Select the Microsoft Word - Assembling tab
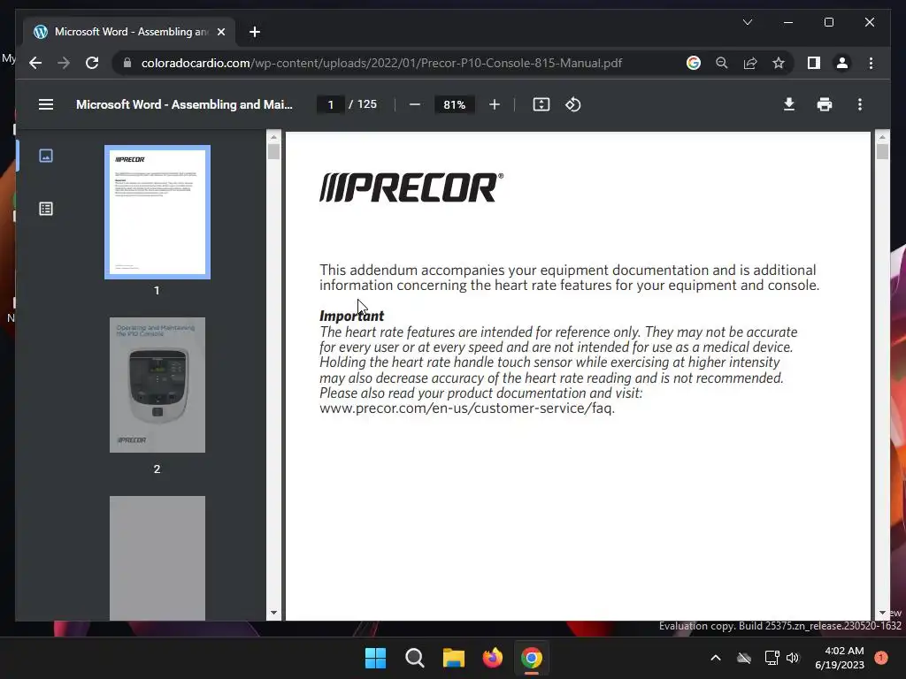Image resolution: width=906 pixels, height=679 pixels. 129,32
